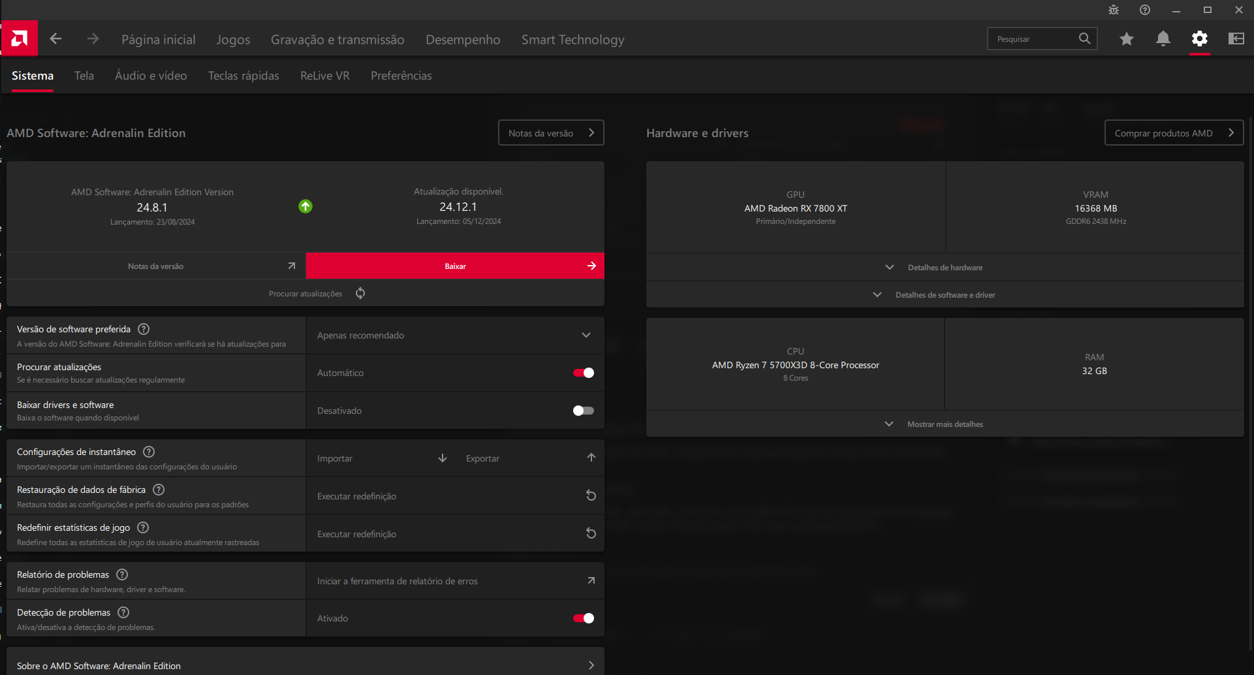Image resolution: width=1254 pixels, height=675 pixels.
Task: Open Página inicial tab
Action: (x=159, y=39)
